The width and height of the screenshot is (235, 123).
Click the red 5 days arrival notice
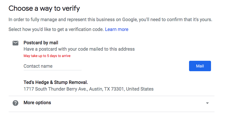tap(47, 56)
